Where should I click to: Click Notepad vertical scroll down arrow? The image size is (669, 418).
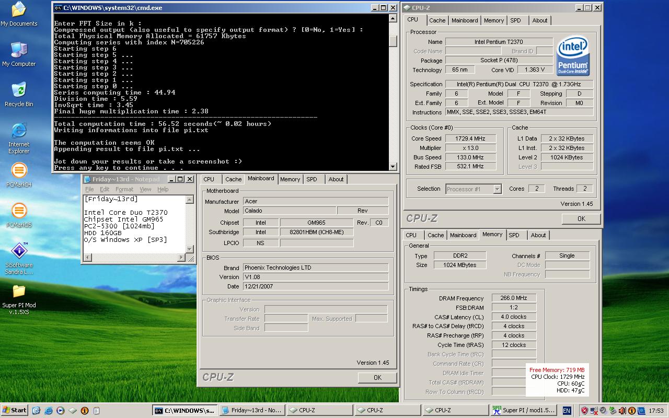pos(190,250)
